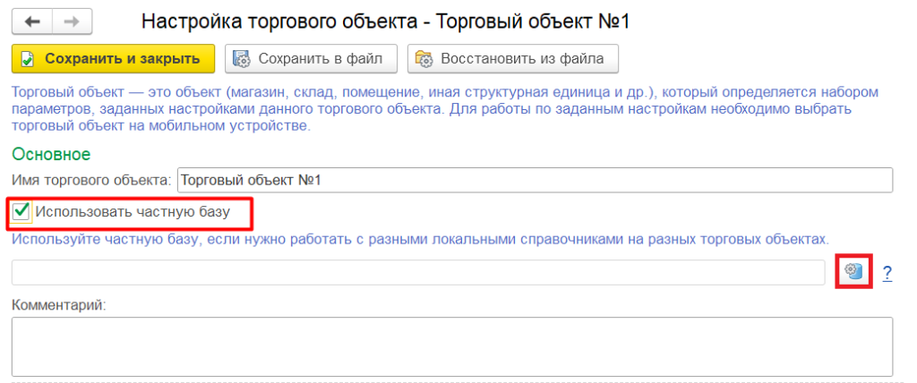917x383 pixels.
Task: Click inside the Комментарий text area
Action: click(x=452, y=347)
